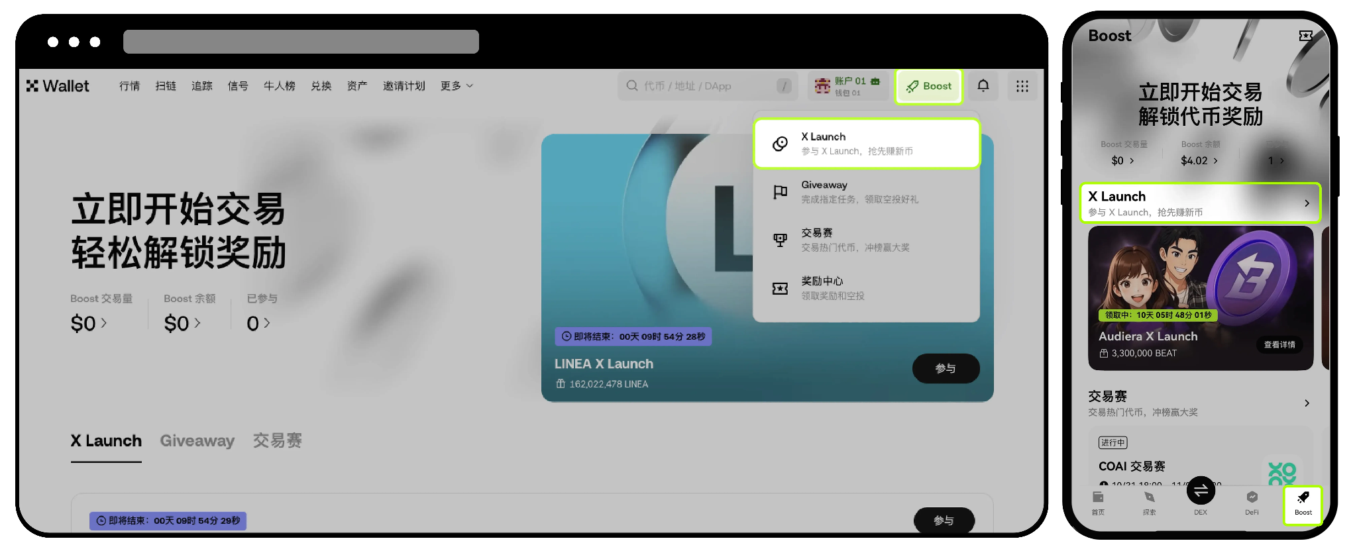Image resolution: width=1357 pixels, height=551 pixels.
Task: Open Boost 交易量 $0 details
Action: pyautogui.click(x=89, y=323)
